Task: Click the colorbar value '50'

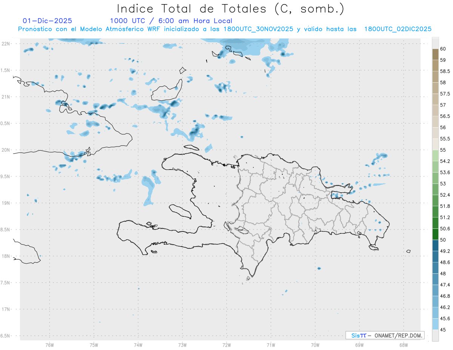Action: (443, 240)
